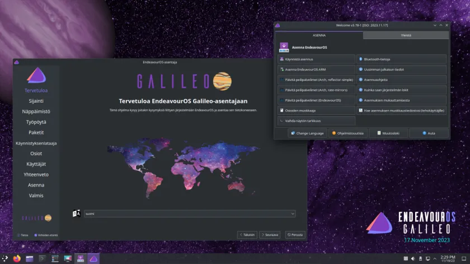Viewport: 470px width, 264px height.
Task: Select Osiot step in the sidebar
Action: tap(36, 153)
